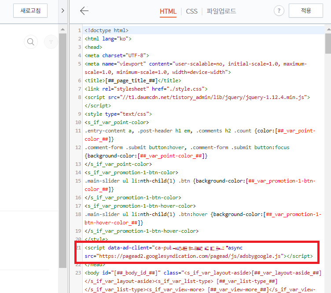Click the 적용 apply button

click(x=305, y=11)
